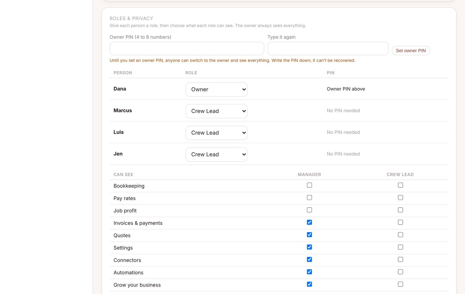Viewport: 465px width, 294px height.
Task: Disable Connectors for Manager
Action: 309,259
